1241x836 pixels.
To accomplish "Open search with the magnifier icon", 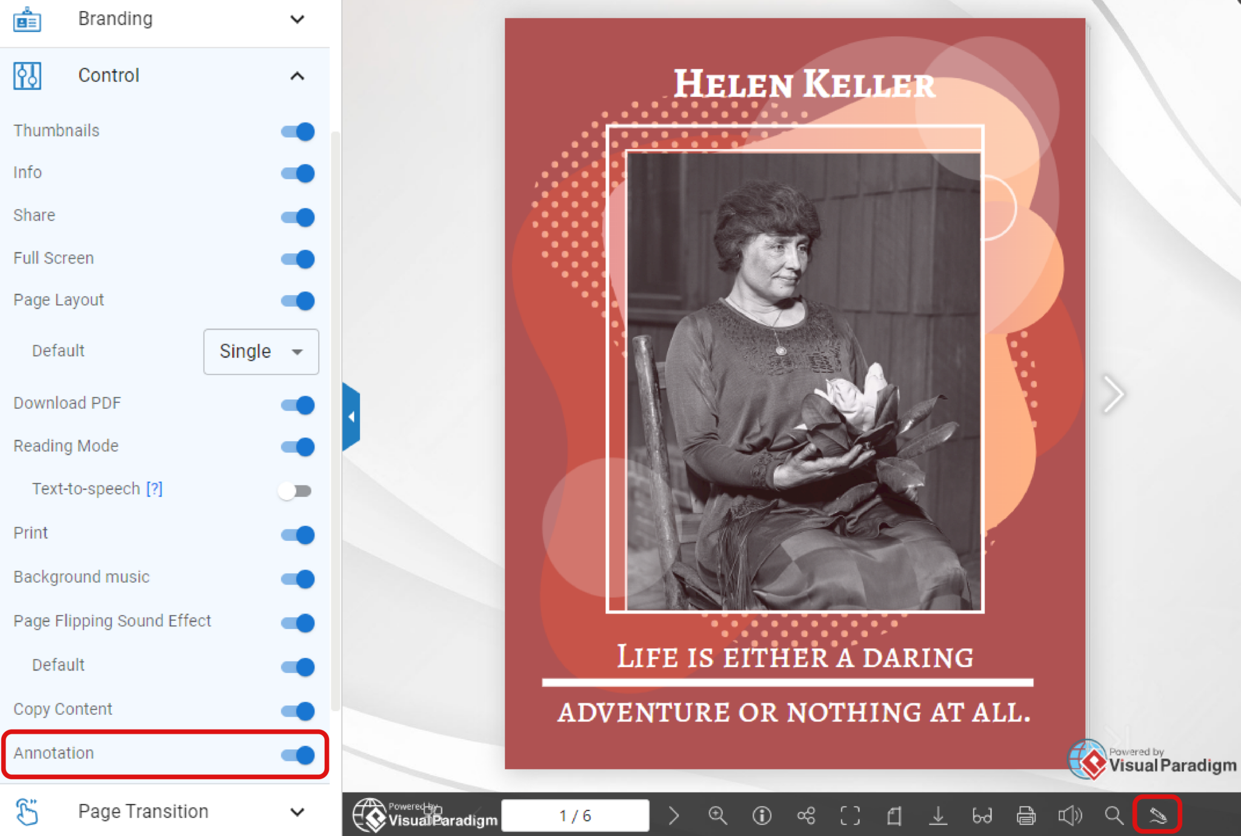I will (1114, 815).
